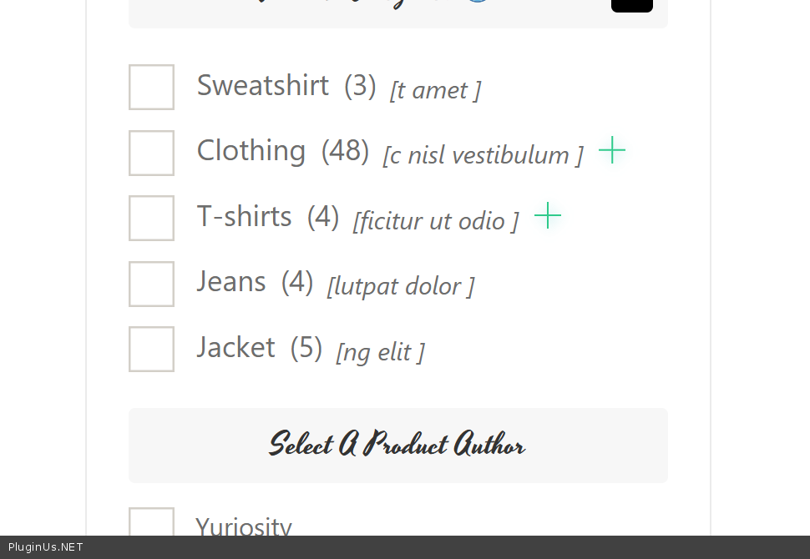
Task: Click the black square button in the header
Action: [631, 4]
